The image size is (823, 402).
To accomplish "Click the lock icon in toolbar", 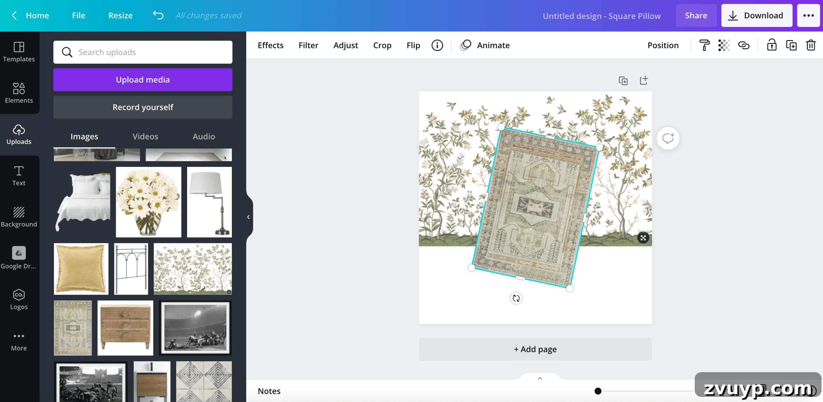I will point(772,45).
